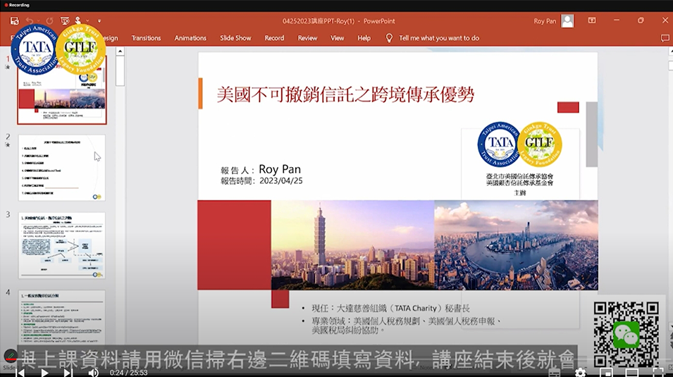Click the TATA circular logo overlay
Image resolution: width=673 pixels, height=377 pixels.
[x=36, y=49]
